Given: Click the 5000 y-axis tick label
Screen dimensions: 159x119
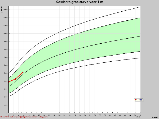Looking at the screenshot, I should click(5, 73).
